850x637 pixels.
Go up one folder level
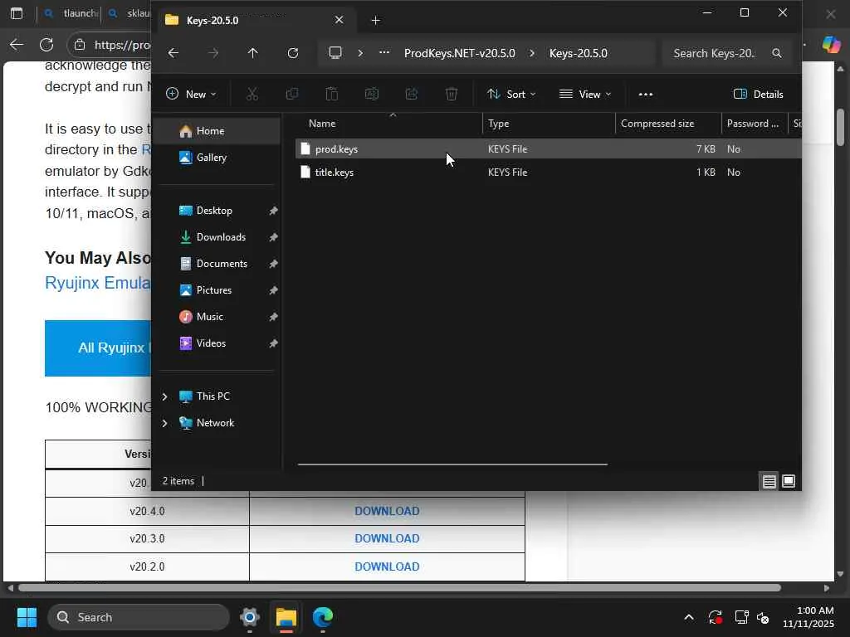(252, 53)
